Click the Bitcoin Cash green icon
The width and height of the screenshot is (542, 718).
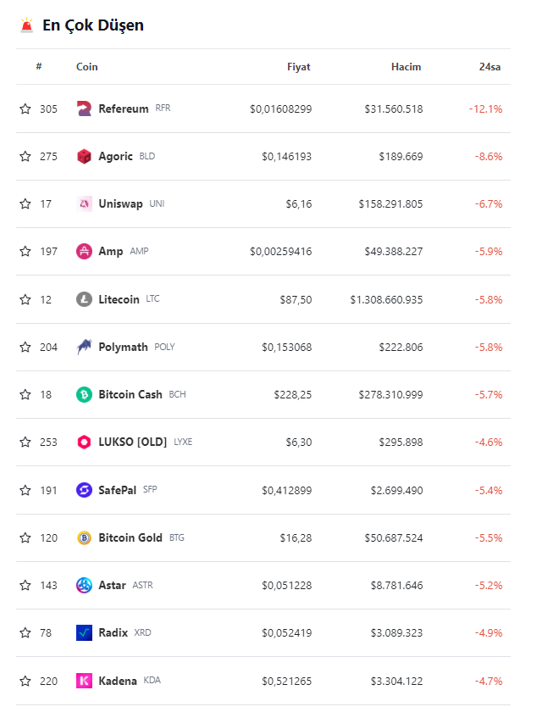[x=84, y=394]
